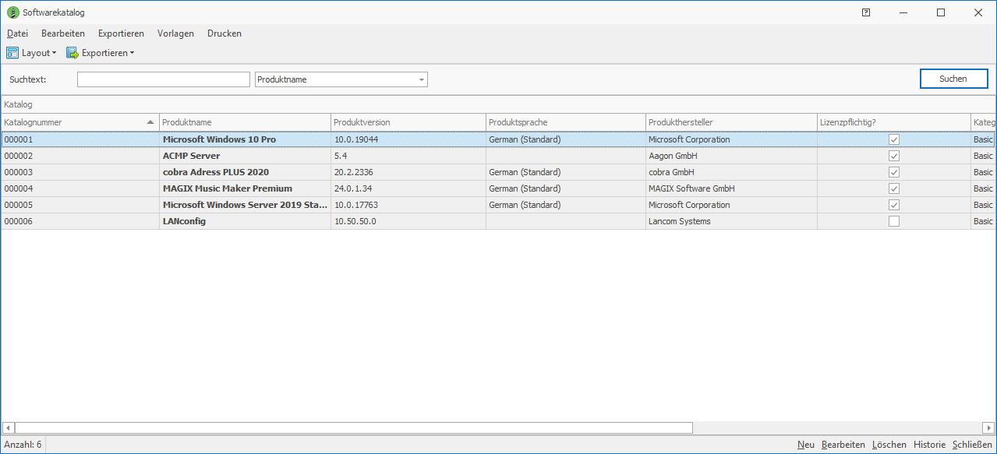Select the MAGIX Music Maker Premium row
Viewport: 997px width, 454px height.
(x=228, y=188)
